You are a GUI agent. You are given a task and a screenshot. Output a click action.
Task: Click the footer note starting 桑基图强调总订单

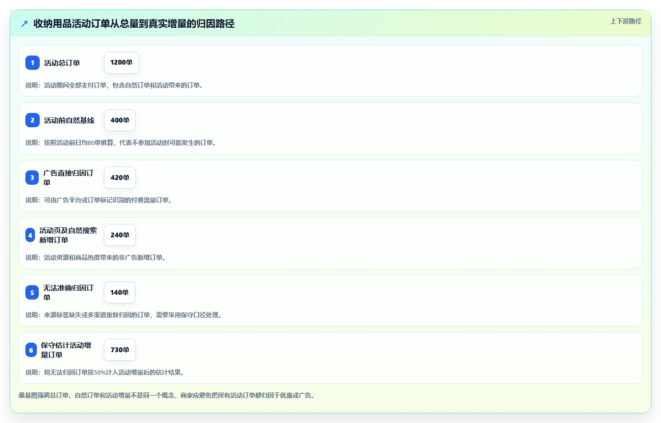click(167, 395)
